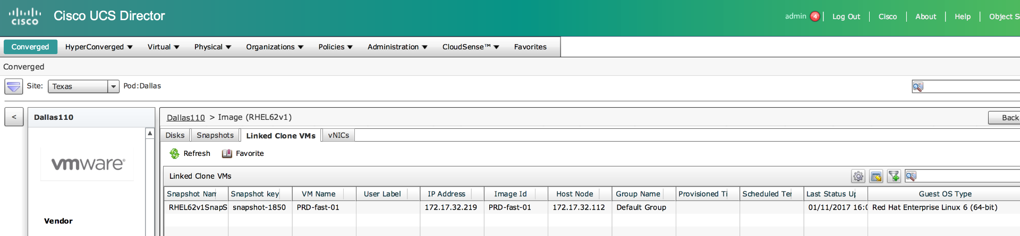This screenshot has height=236, width=1020.
Task: Expand the Virtual menu
Action: click(163, 47)
